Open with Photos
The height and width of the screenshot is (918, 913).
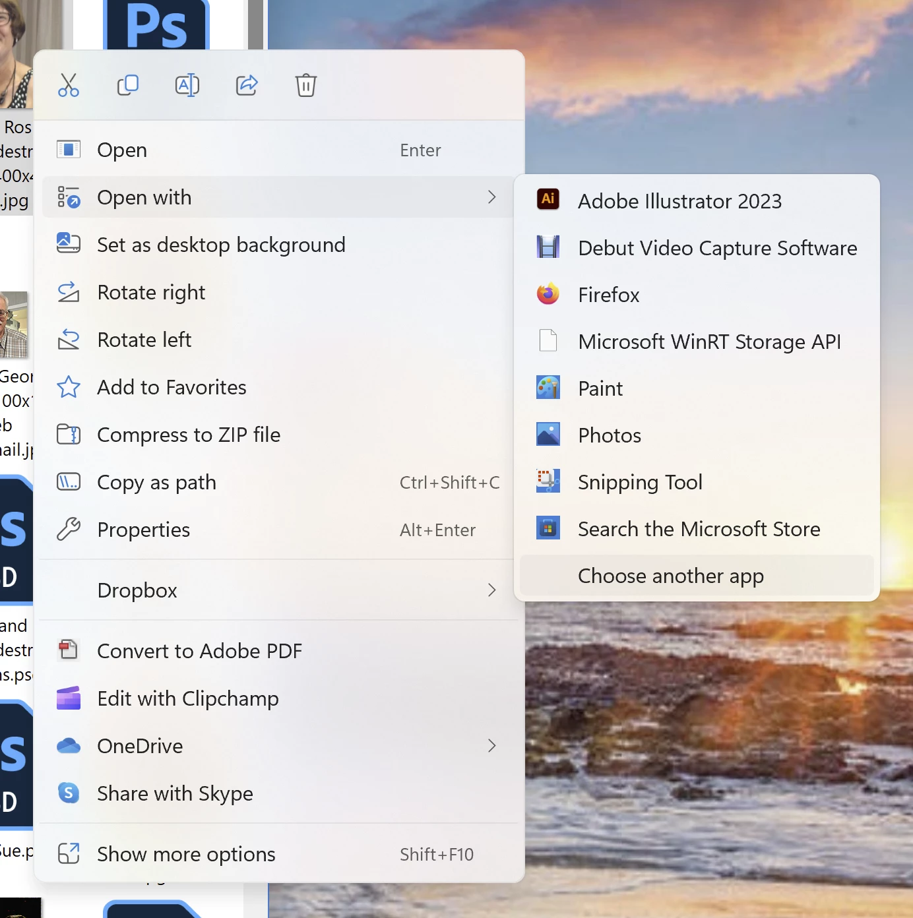click(x=697, y=435)
